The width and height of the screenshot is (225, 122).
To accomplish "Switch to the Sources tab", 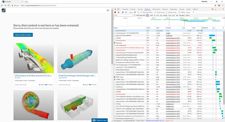I will click(140, 9).
